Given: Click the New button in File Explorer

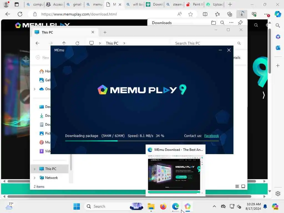Looking at the screenshot, I should [x=42, y=58].
